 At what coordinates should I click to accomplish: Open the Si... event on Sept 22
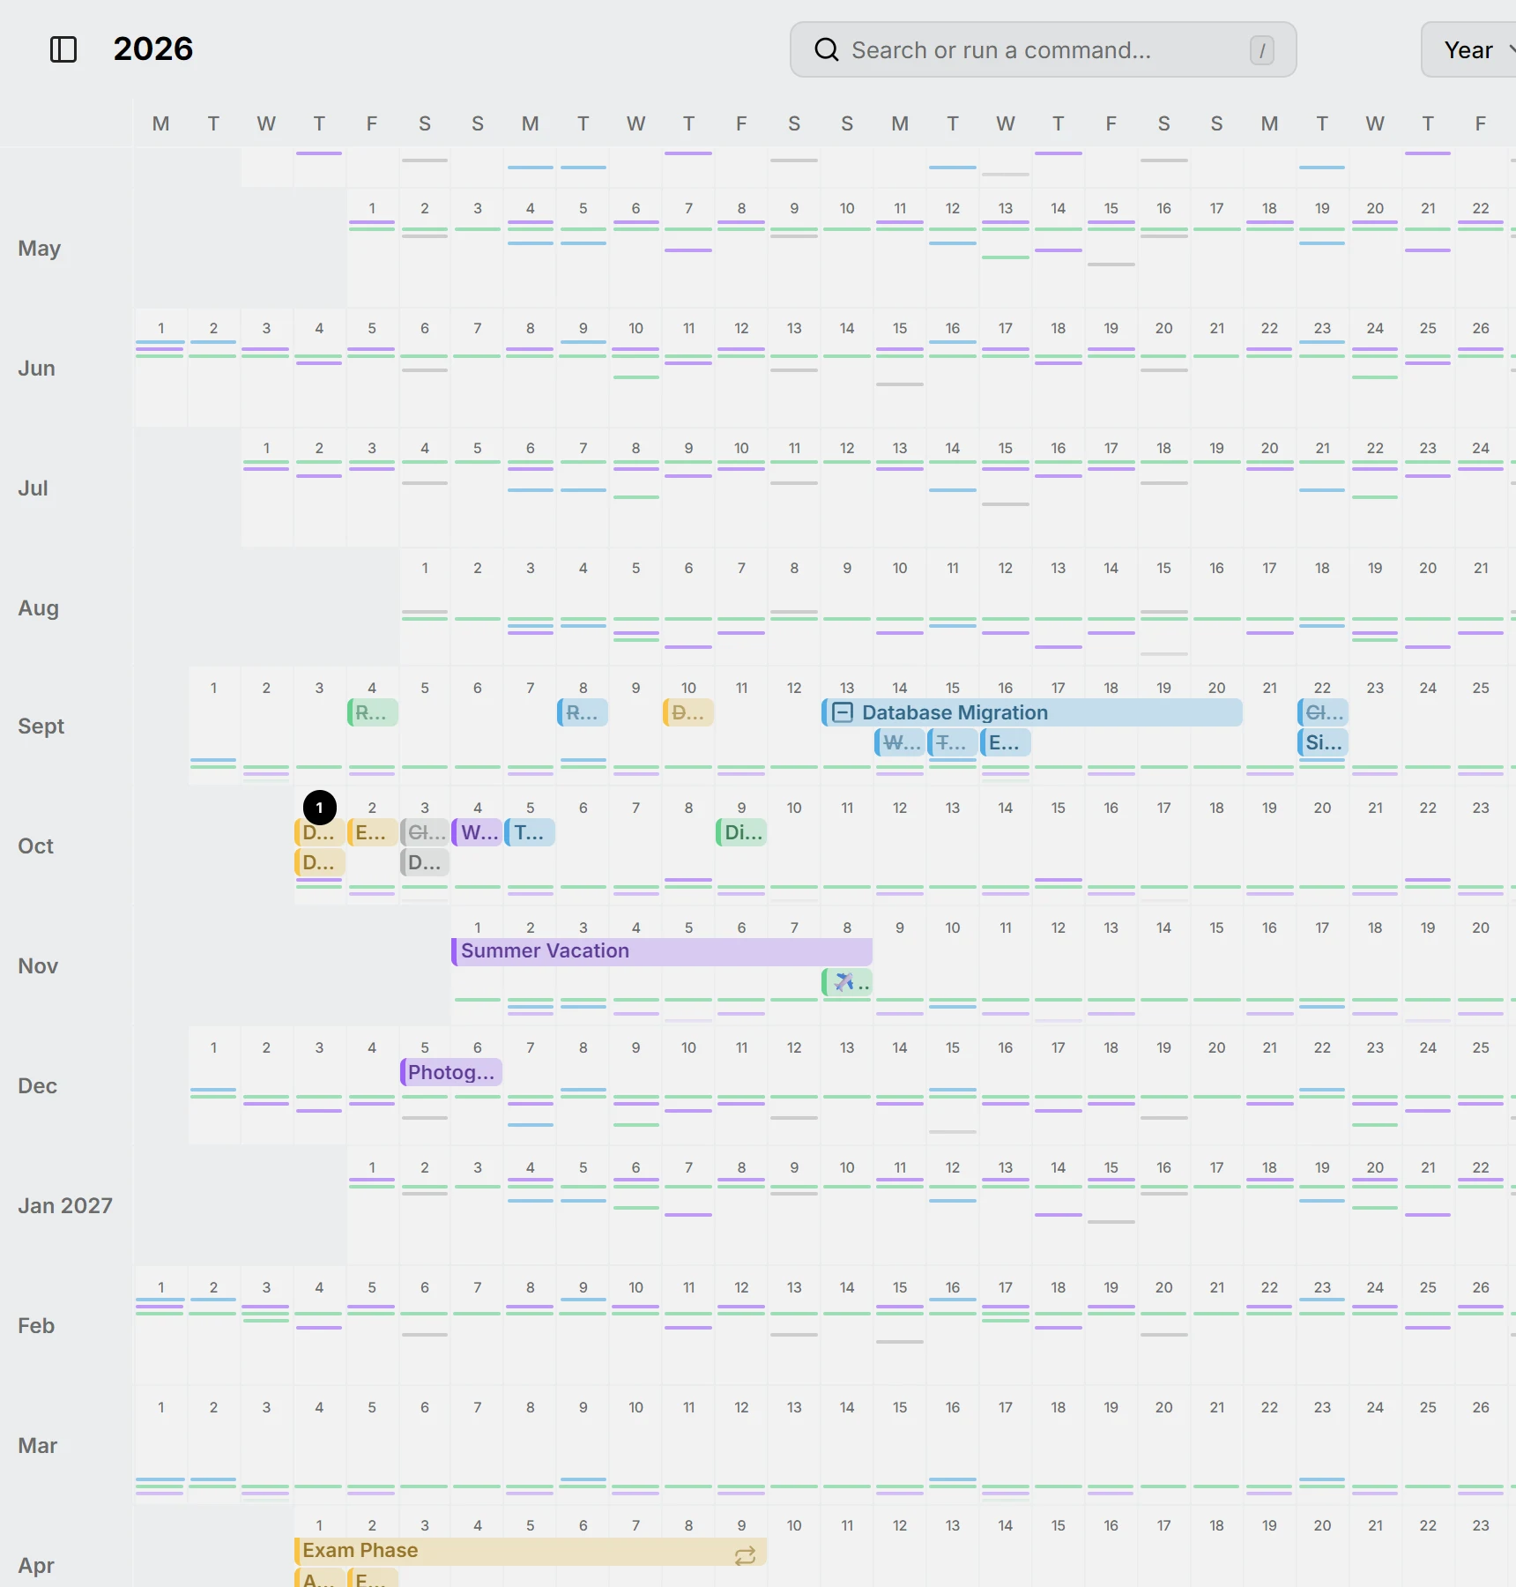tap(1323, 742)
